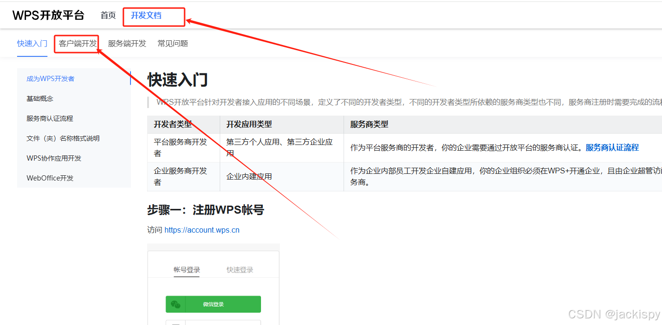Switch to the 常见问题 tab

point(173,44)
